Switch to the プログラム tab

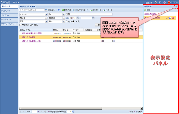tap(9, 15)
